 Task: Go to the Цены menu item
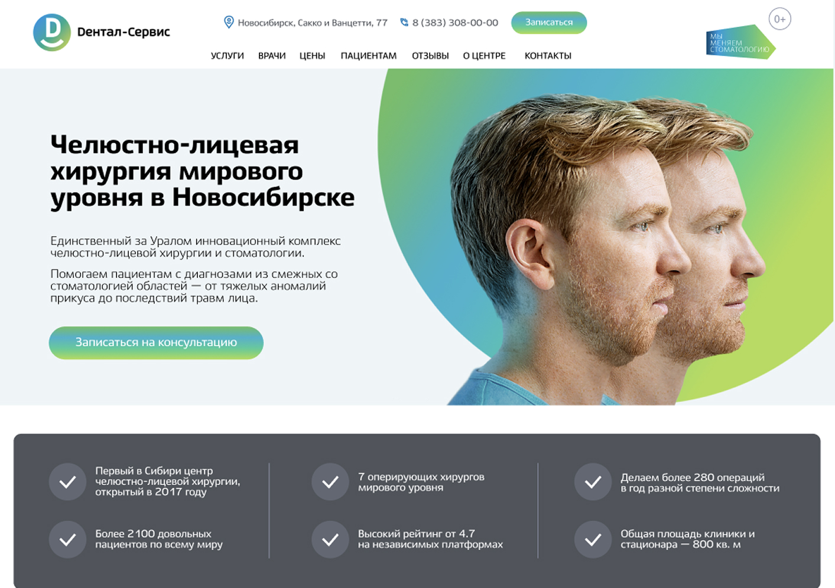click(x=312, y=55)
